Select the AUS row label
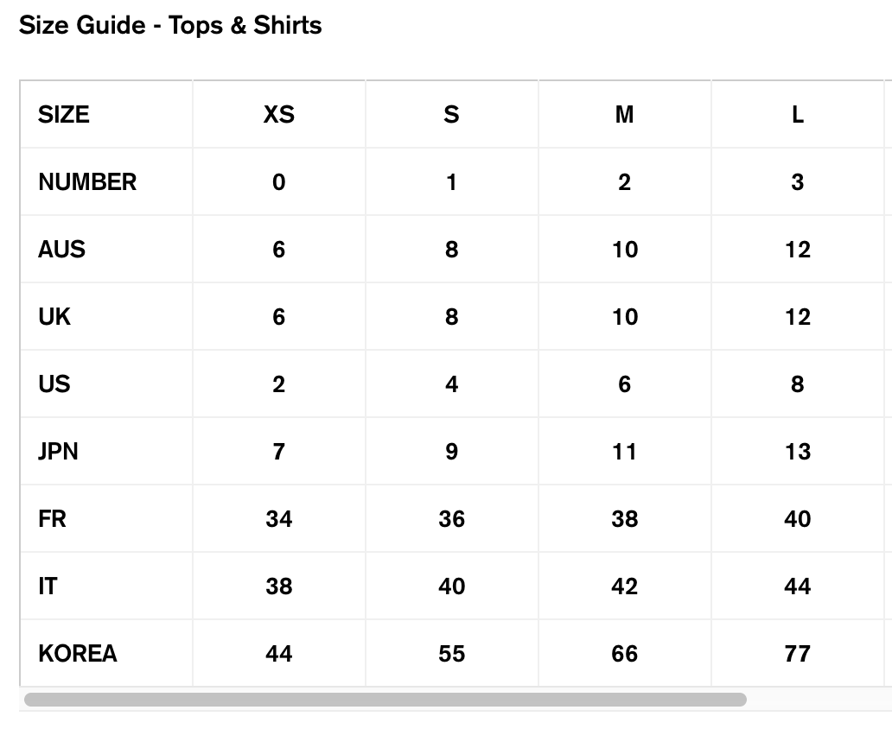This screenshot has width=892, height=729. 61,250
